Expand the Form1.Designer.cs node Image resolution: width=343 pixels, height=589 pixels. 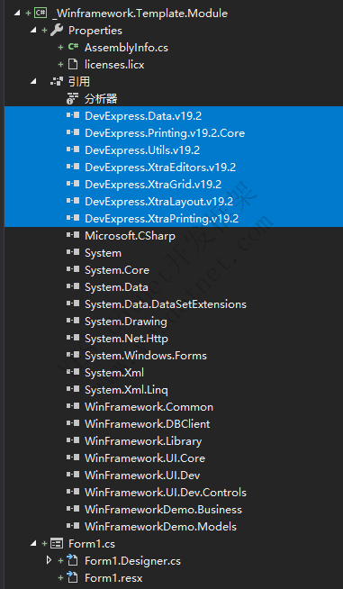click(49, 561)
